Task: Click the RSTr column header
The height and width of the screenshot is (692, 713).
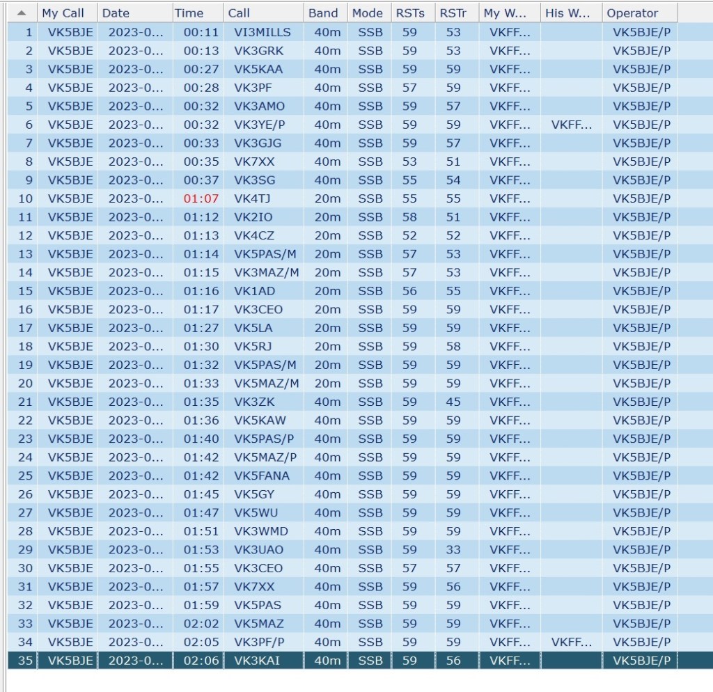Action: tap(453, 13)
